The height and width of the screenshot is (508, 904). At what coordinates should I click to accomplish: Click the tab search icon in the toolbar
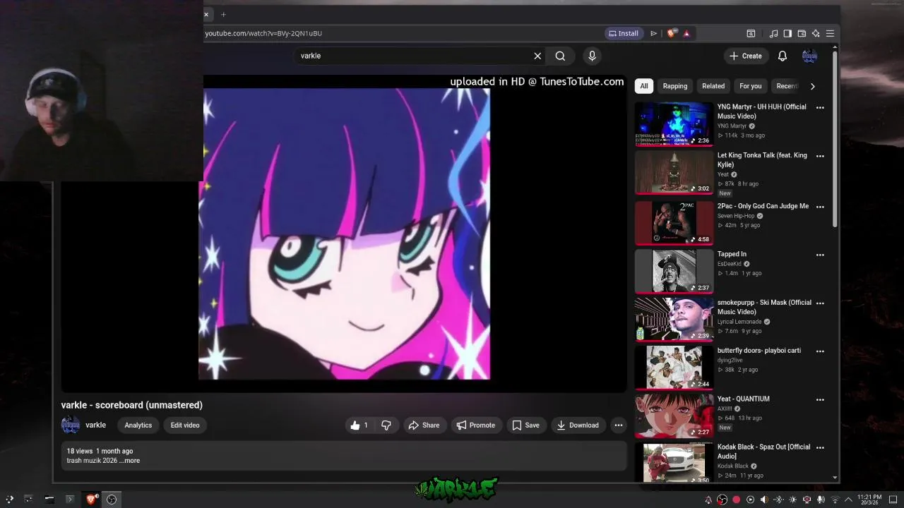751,33
